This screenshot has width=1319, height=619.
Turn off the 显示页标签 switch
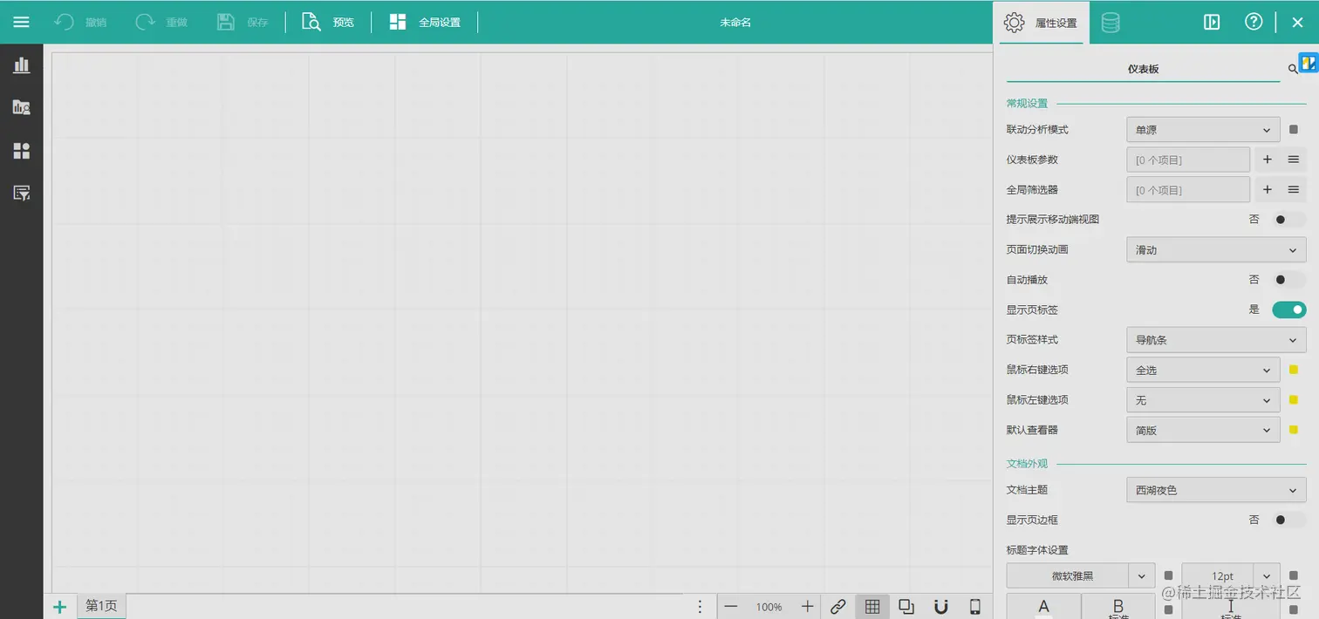(x=1289, y=309)
